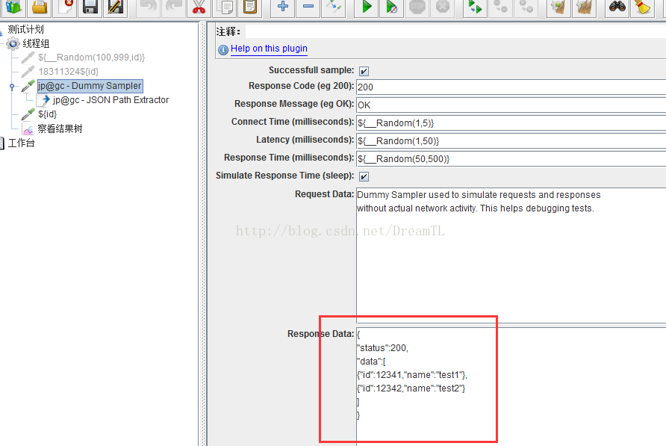This screenshot has height=446, width=666.
Task: Collapse the Dummy Sampler tree node
Action: [12, 87]
